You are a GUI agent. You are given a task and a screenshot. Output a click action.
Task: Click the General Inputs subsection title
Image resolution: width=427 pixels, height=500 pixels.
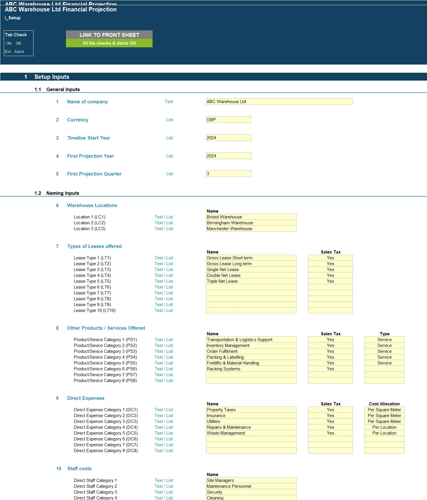pyautogui.click(x=63, y=89)
